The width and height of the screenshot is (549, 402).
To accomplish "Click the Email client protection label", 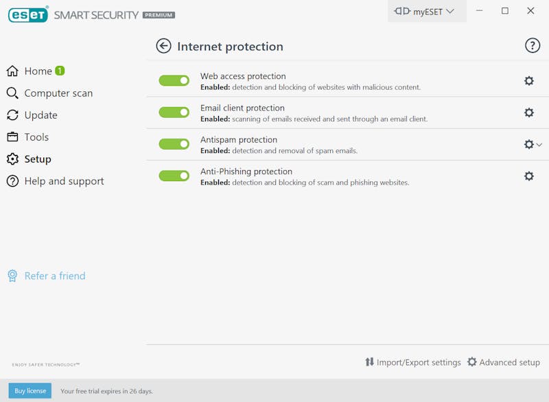I will [x=242, y=108].
